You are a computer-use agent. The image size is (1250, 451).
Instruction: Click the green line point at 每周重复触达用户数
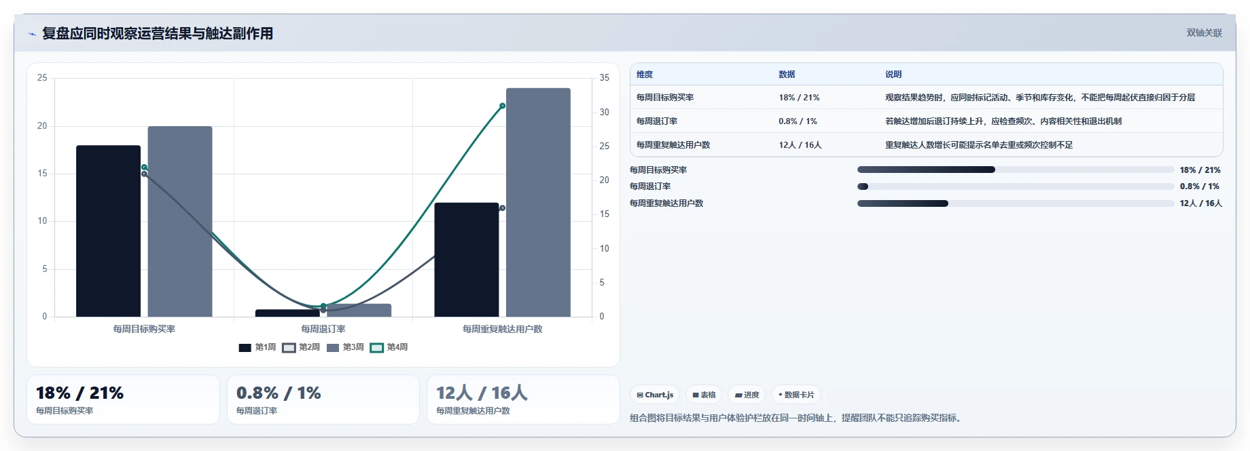coord(502,106)
